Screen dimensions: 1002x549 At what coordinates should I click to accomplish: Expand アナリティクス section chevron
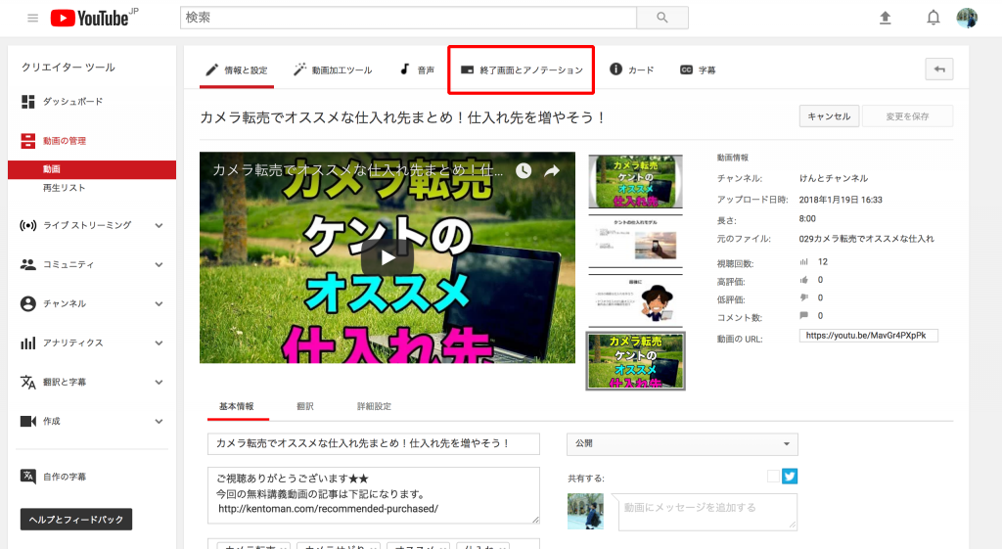159,343
